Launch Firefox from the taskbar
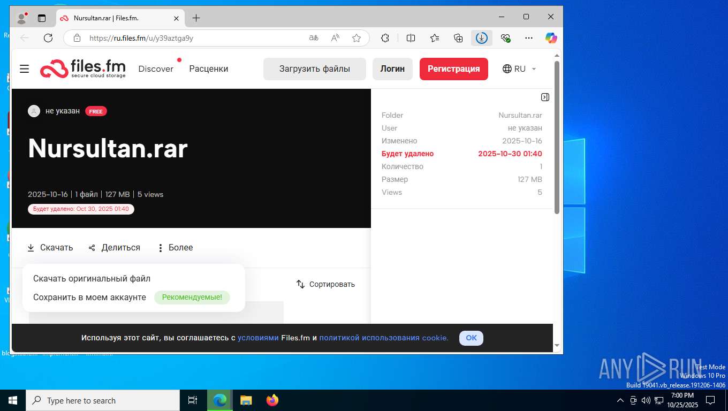The image size is (728, 411). click(272, 400)
